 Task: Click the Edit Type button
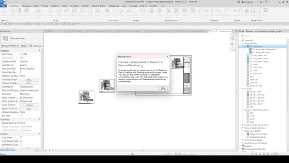36,46
